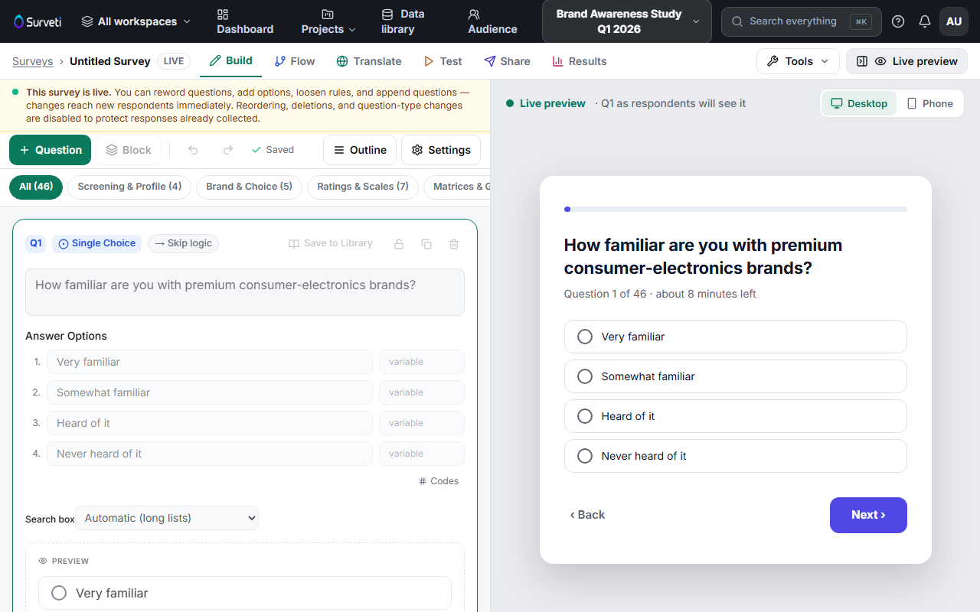The image size is (980, 612).
Task: Redo with the redo arrow icon
Action: pyautogui.click(x=227, y=150)
